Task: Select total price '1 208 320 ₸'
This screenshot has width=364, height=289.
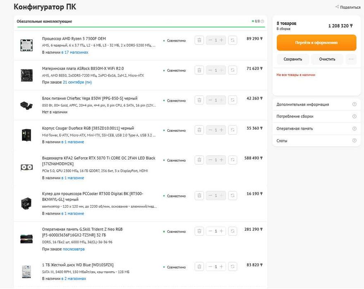Action: pos(340,26)
